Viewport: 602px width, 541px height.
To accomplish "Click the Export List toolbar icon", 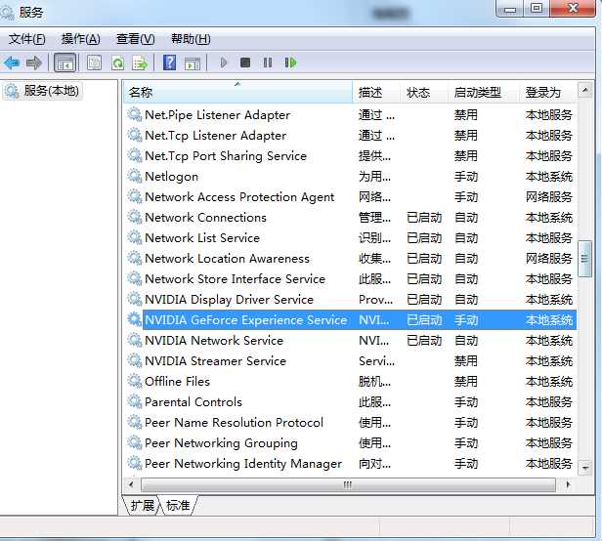I will pos(140,62).
